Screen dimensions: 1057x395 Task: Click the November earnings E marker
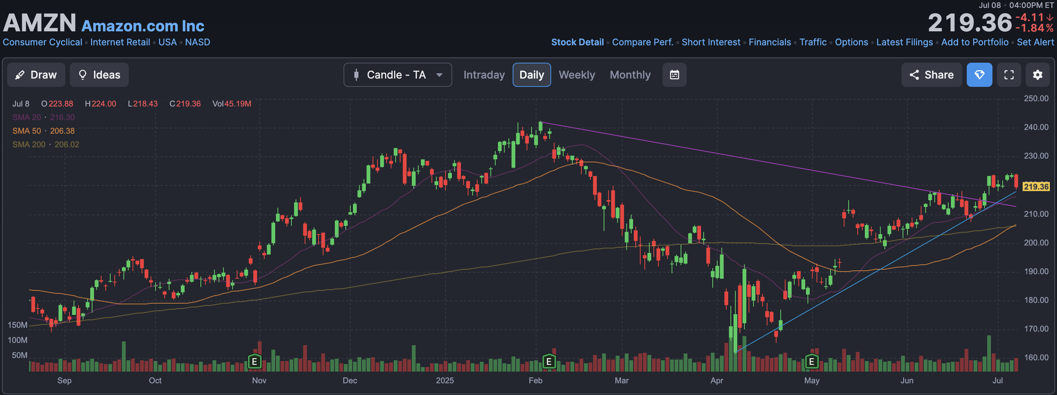coord(254,362)
